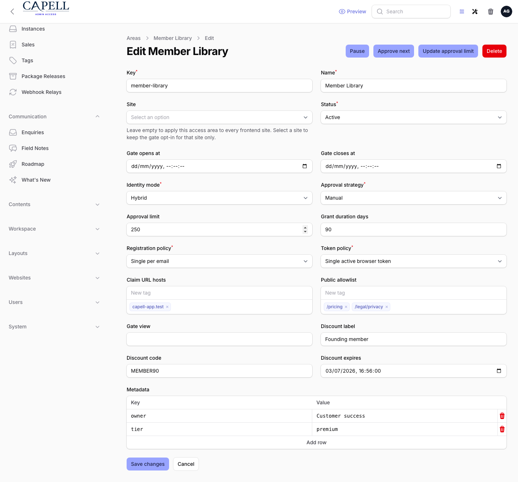Click Save changes button
Viewport: 518px width, 482px height.
click(x=147, y=464)
